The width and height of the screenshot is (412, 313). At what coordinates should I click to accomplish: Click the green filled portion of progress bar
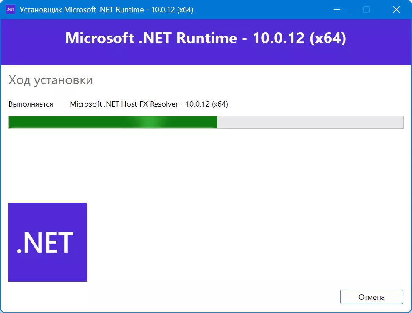113,122
